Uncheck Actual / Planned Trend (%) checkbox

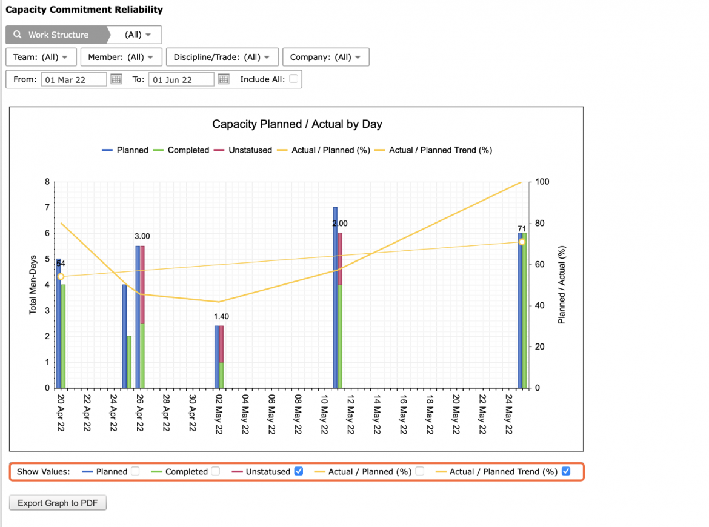click(x=565, y=471)
